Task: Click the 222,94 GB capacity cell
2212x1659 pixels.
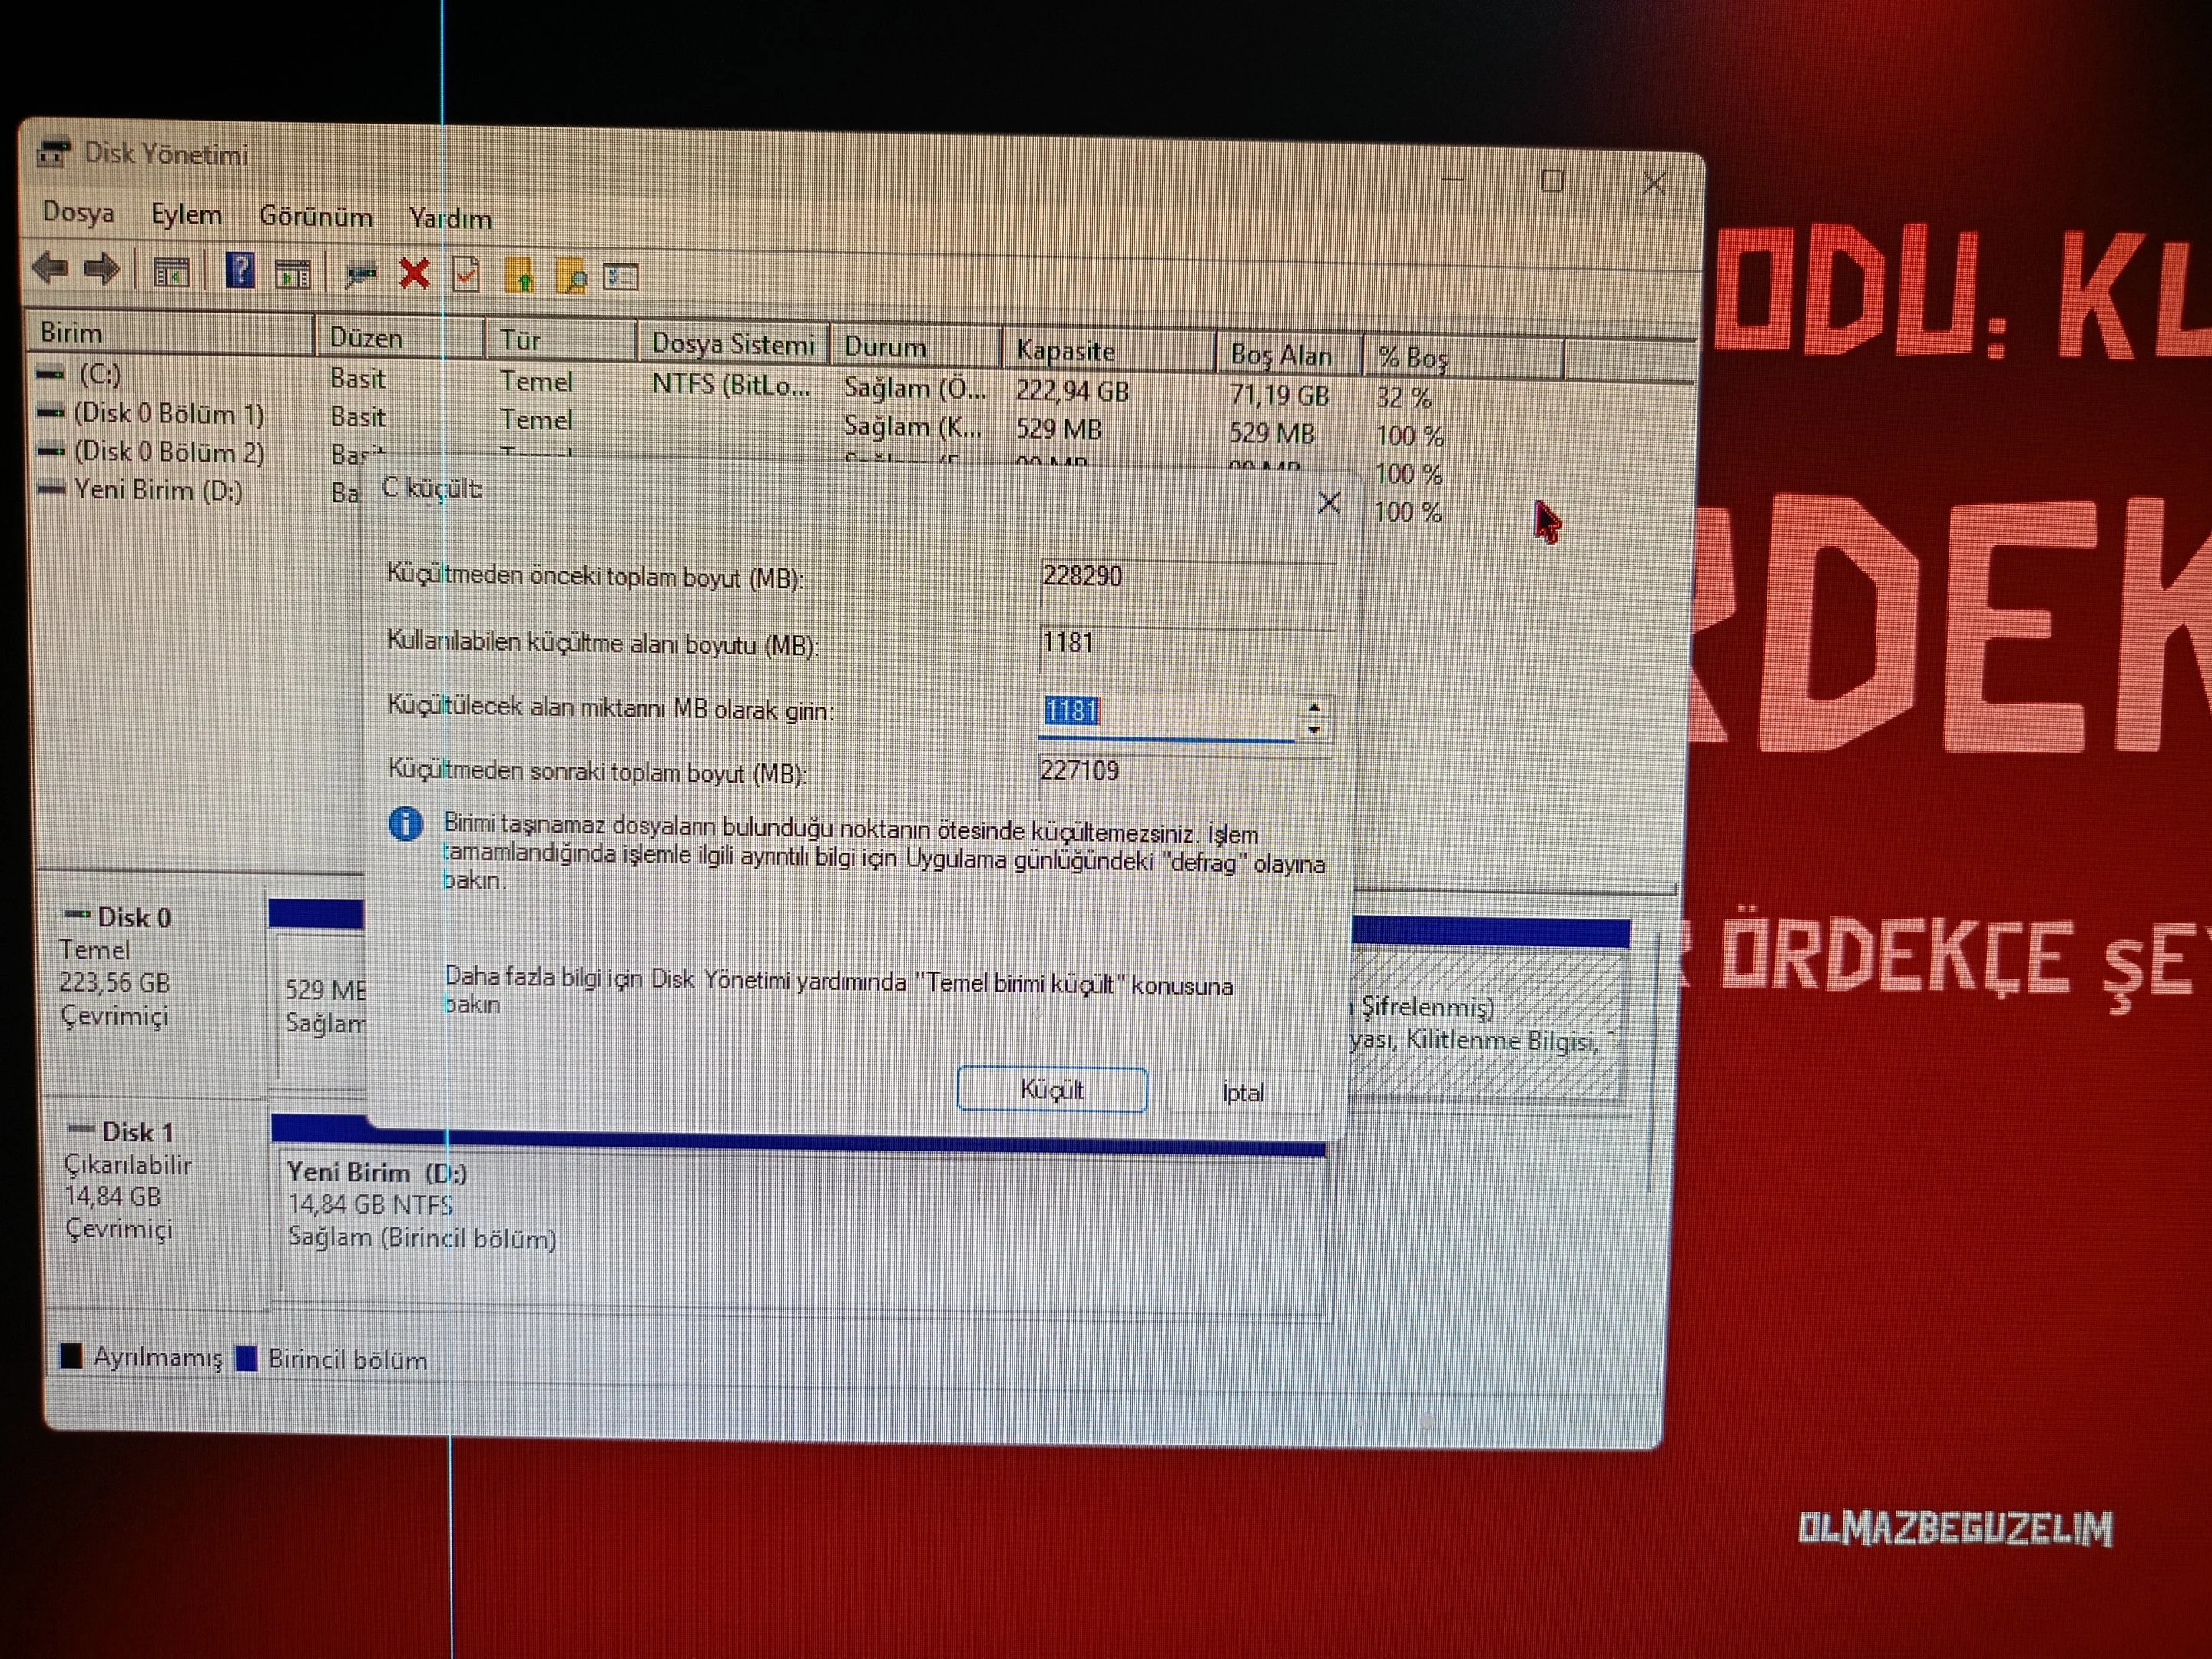Action: point(1072,391)
